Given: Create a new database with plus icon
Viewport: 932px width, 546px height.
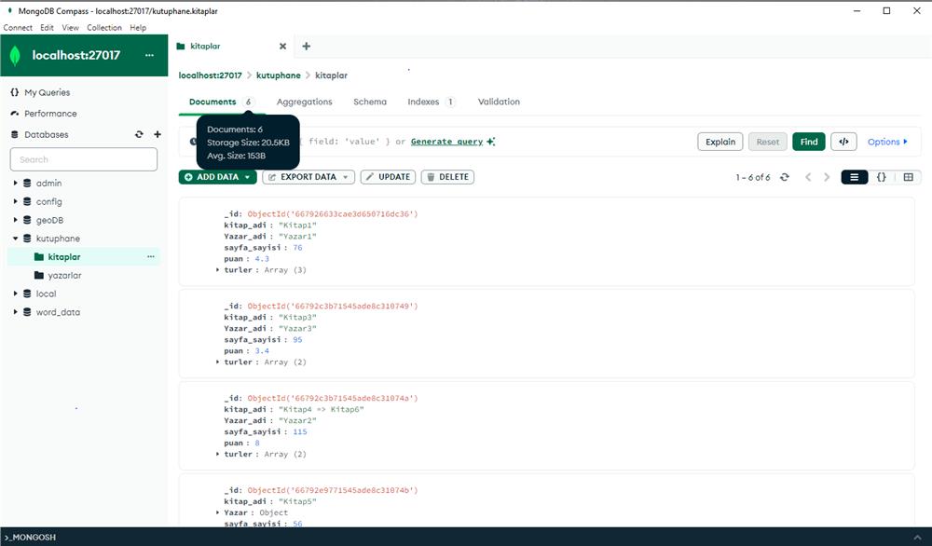Looking at the screenshot, I should pyautogui.click(x=158, y=134).
